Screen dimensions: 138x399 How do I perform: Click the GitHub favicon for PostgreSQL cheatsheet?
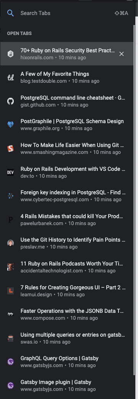tap(10, 101)
